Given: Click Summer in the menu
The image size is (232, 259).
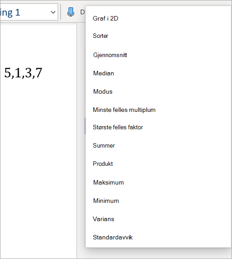Looking at the screenshot, I should pyautogui.click(x=104, y=145).
